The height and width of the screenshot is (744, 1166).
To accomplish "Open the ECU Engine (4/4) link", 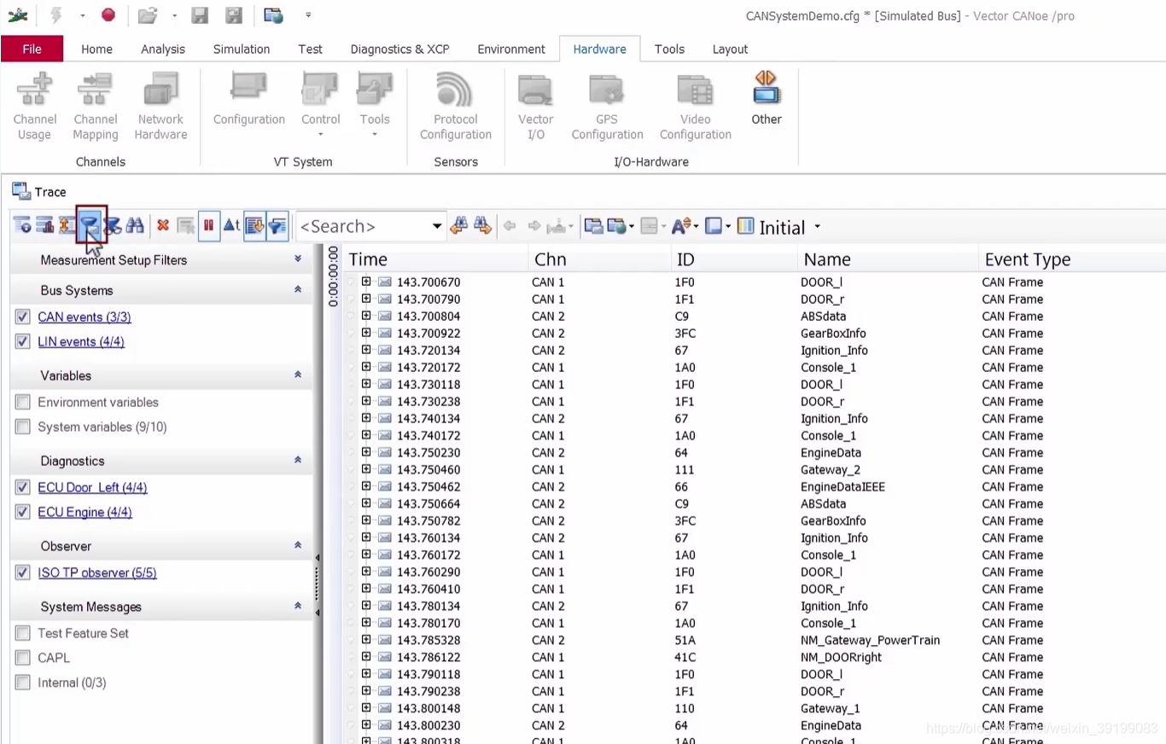I will (x=85, y=512).
